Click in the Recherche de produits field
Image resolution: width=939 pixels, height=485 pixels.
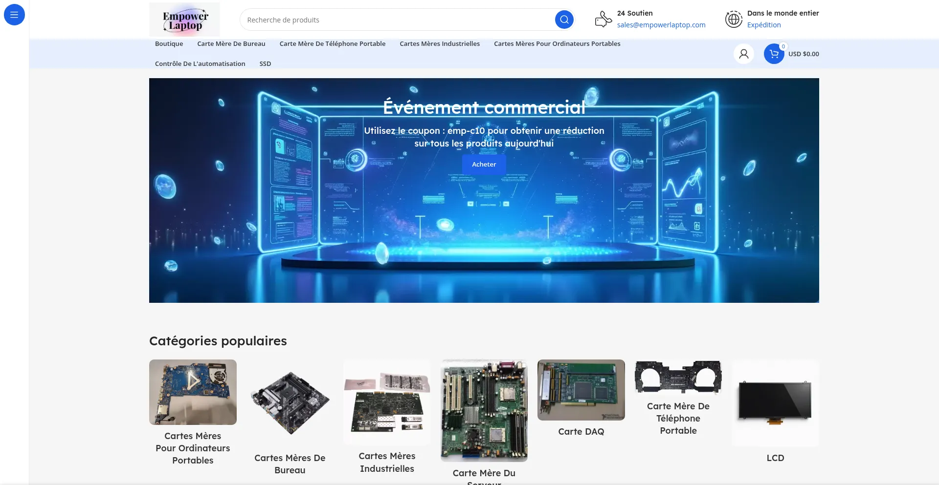(x=396, y=20)
